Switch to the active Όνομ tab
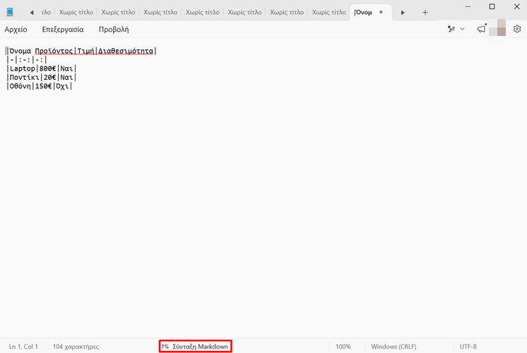This screenshot has width=527, height=353. [363, 13]
